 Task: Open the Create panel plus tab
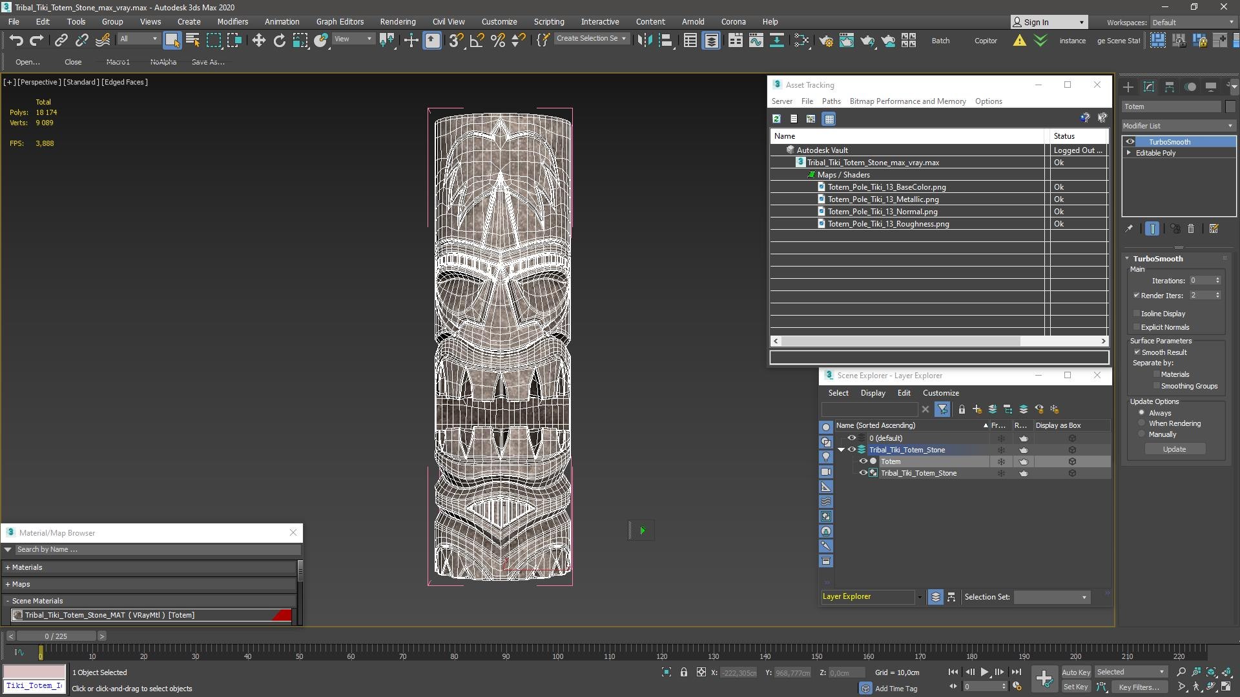point(1128,86)
